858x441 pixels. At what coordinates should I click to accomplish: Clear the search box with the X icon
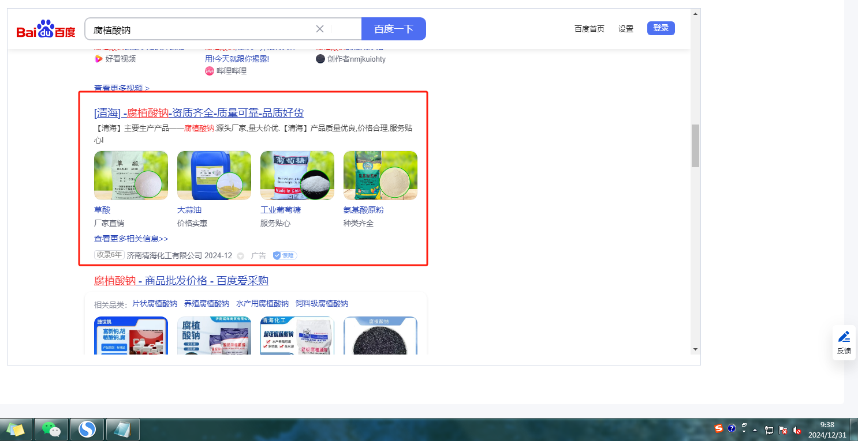(x=320, y=29)
